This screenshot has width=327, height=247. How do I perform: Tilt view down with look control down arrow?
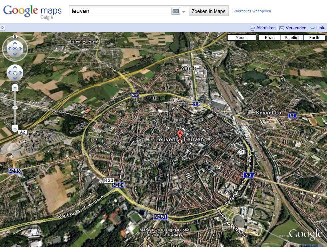click(15, 54)
